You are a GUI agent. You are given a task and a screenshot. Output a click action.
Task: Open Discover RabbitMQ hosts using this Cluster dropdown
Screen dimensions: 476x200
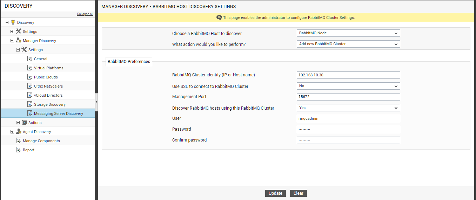coord(348,108)
